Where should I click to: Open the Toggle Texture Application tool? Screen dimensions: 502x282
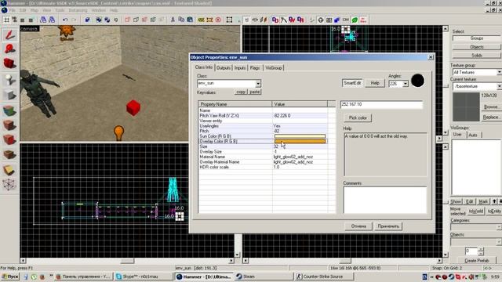[9, 110]
